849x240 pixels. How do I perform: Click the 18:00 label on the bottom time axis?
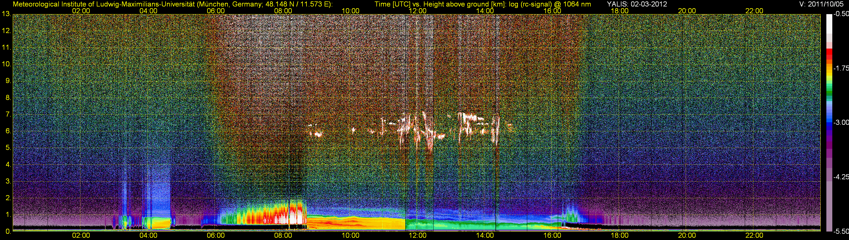[x=619, y=235]
